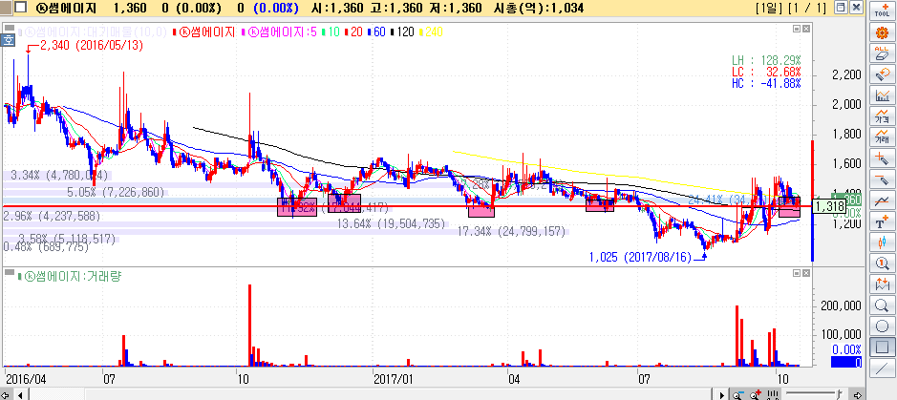Select the magnifier zoom tool in sidebar

coord(883,305)
